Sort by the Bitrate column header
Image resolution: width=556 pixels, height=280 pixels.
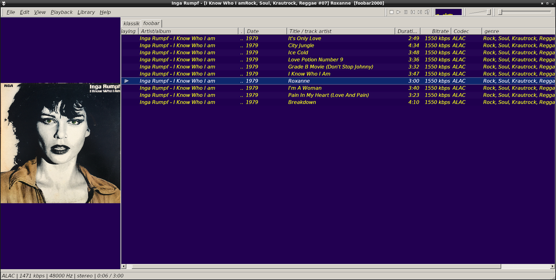436,31
